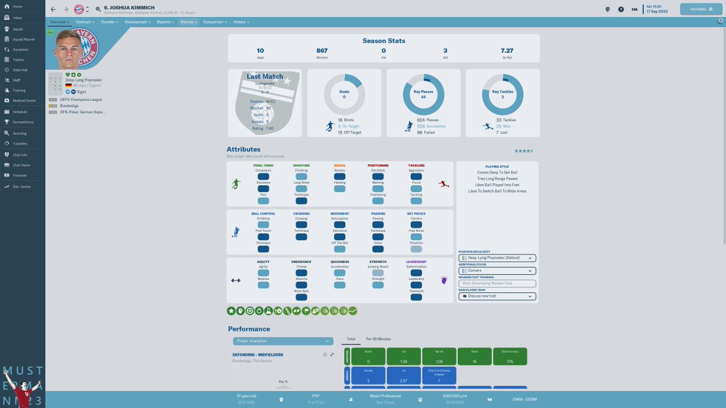
Task: Click the Bundesliga competition link
Action: point(70,105)
